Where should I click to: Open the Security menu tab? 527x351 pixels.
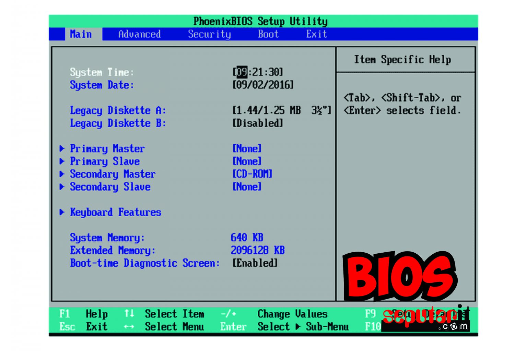[x=209, y=34]
